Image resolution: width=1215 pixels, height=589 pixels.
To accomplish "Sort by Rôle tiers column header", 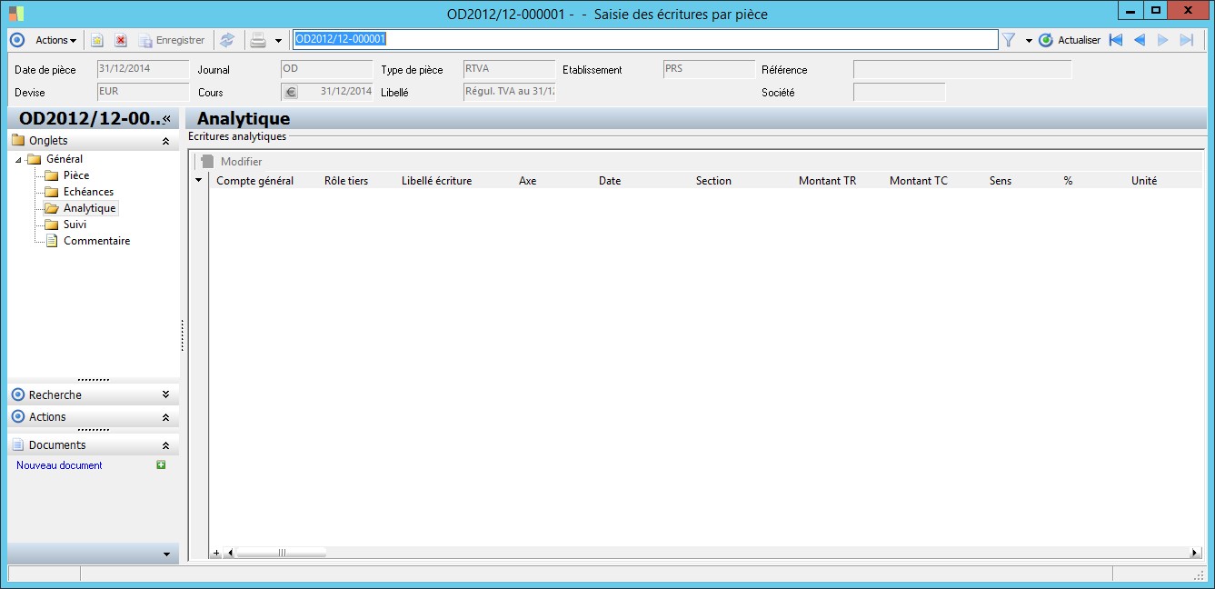I will [x=346, y=181].
